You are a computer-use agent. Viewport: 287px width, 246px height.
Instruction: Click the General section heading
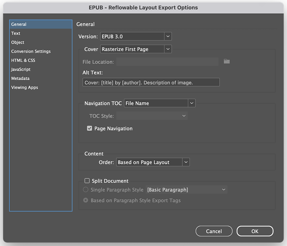(86, 24)
